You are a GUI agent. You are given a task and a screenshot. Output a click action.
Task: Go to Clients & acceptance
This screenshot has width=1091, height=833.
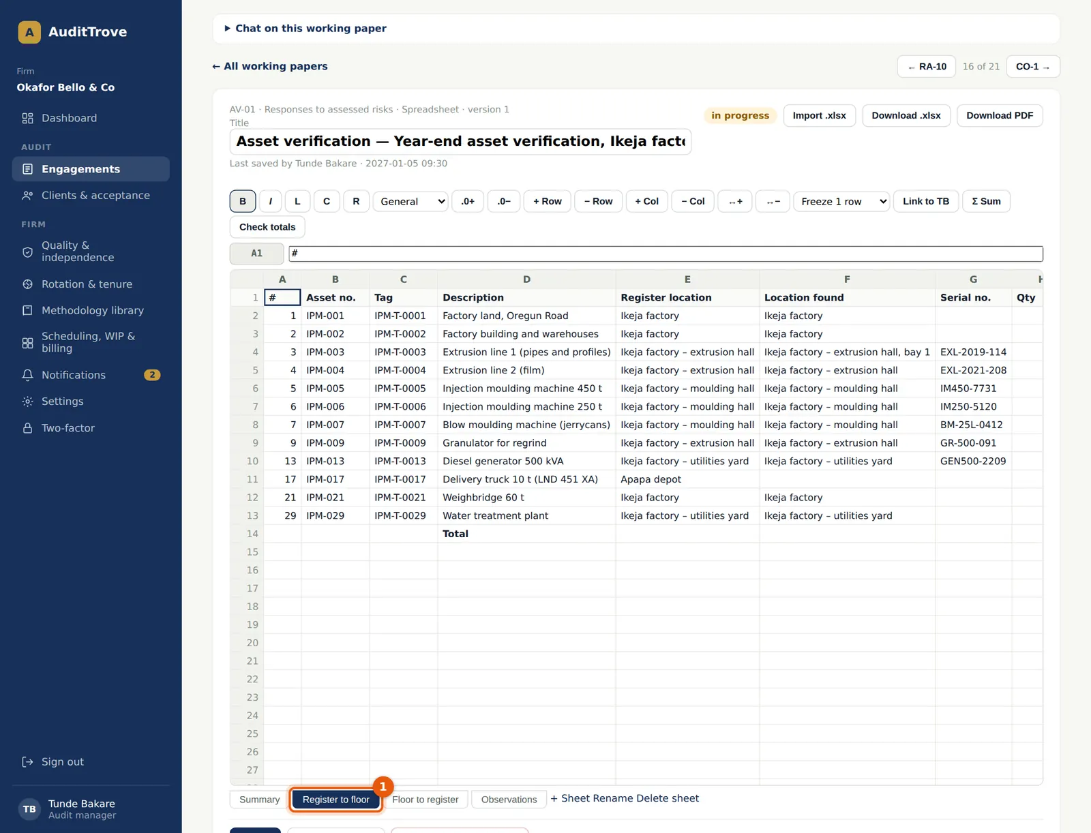[x=91, y=196]
